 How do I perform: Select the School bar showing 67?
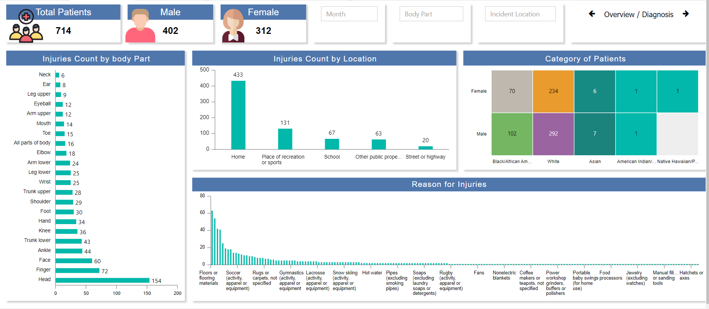(x=332, y=144)
